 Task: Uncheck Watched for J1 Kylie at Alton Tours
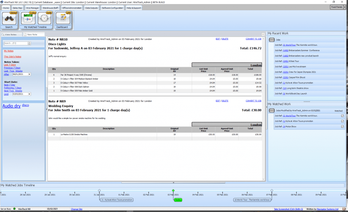click(343, 121)
